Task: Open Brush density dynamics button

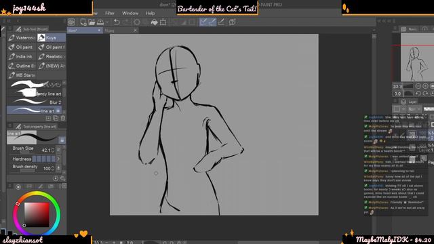Action: pos(58,168)
